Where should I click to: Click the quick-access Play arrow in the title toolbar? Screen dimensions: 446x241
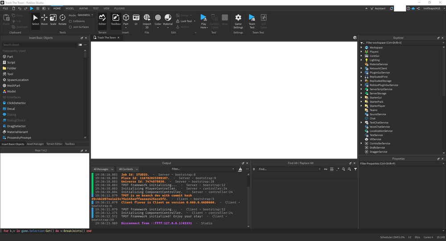click(32, 8)
